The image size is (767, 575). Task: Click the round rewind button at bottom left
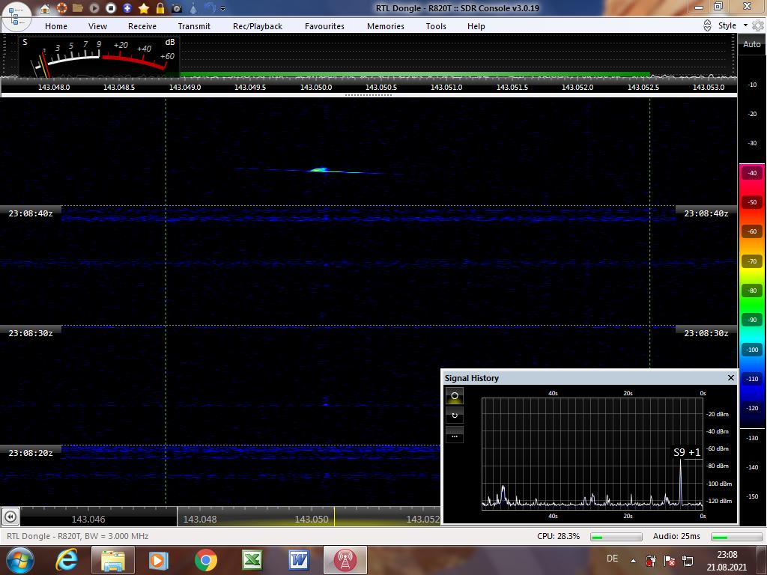[10, 517]
